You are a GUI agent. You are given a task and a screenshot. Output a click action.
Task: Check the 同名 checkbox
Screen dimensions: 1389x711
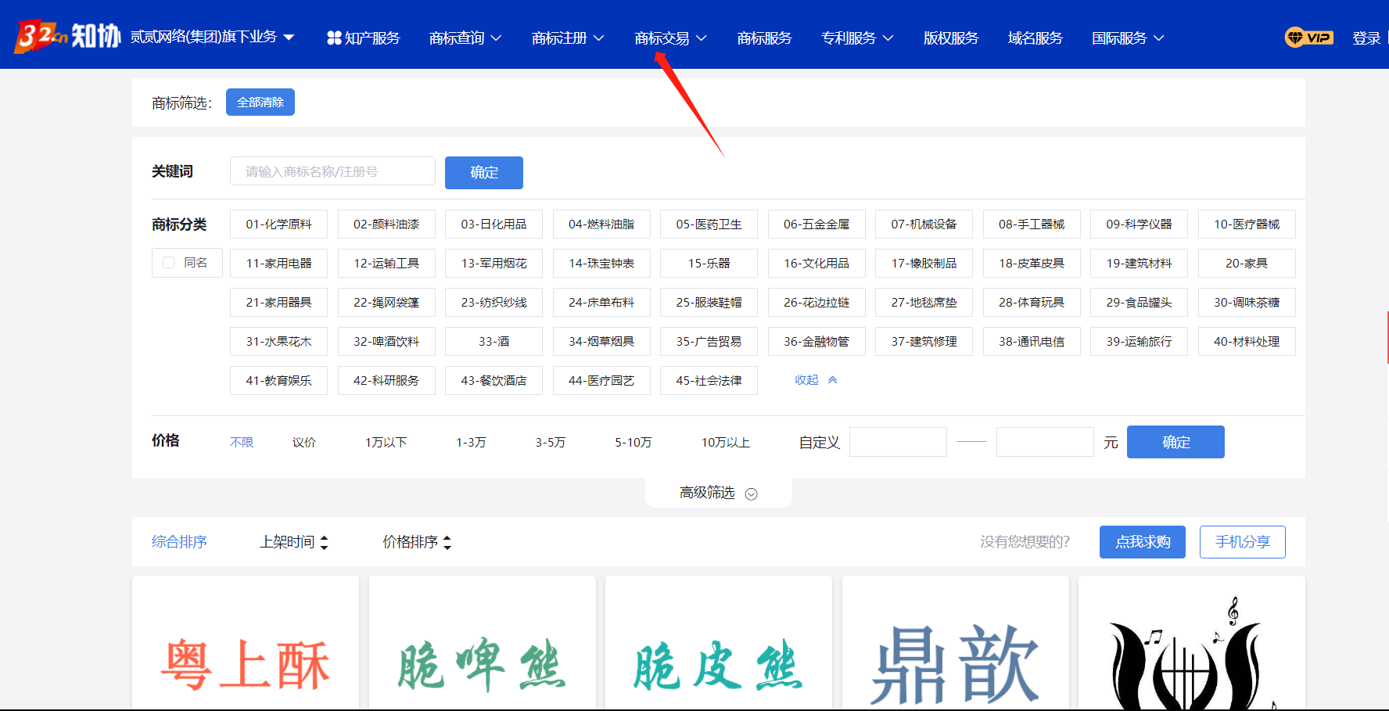tap(168, 263)
